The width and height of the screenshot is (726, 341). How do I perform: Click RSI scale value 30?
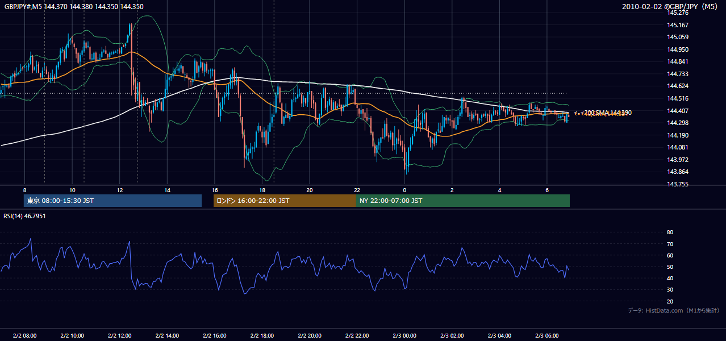point(670,290)
